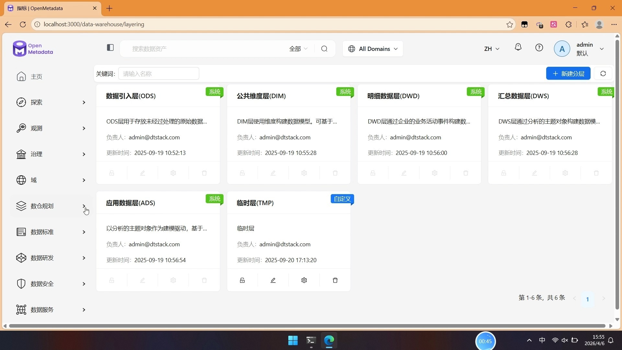The width and height of the screenshot is (622, 350).
Task: Click the lock icon on the 汇总数据层(DWS) card
Action: [504, 173]
